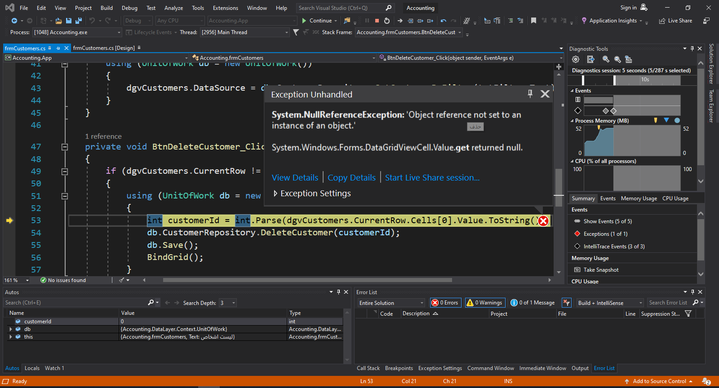719x388 pixels.
Task: Click the Live Share button
Action: click(675, 21)
